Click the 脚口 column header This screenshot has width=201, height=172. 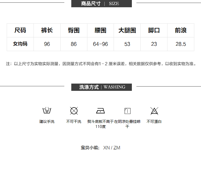154,30
